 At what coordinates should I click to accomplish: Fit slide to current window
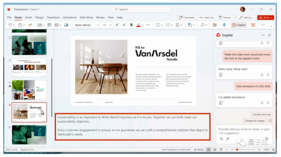[x=273, y=150]
